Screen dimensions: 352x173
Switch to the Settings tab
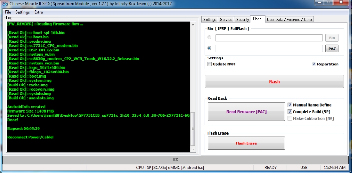tap(210, 20)
